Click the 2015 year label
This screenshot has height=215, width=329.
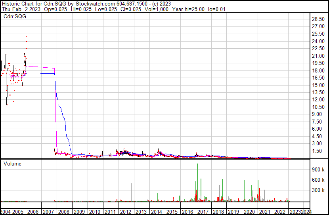click(172, 212)
